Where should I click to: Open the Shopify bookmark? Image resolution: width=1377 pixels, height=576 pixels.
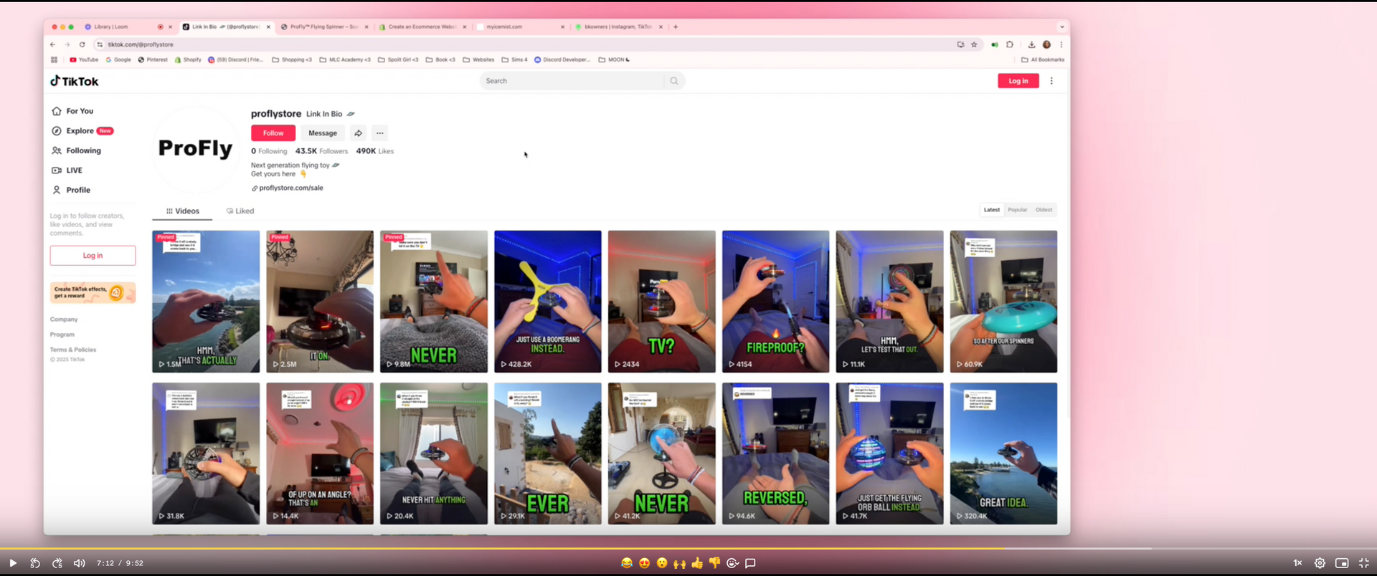tap(188, 60)
